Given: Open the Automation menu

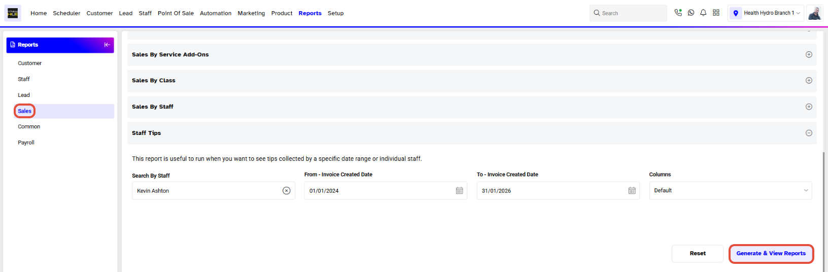Looking at the screenshot, I should click(x=216, y=13).
